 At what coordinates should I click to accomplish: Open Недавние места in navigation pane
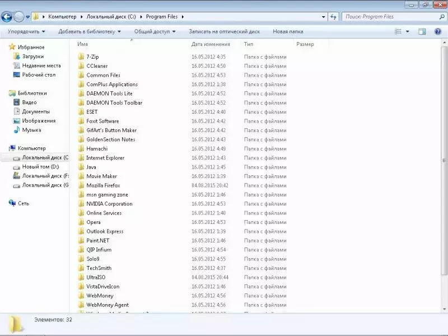[x=41, y=66]
